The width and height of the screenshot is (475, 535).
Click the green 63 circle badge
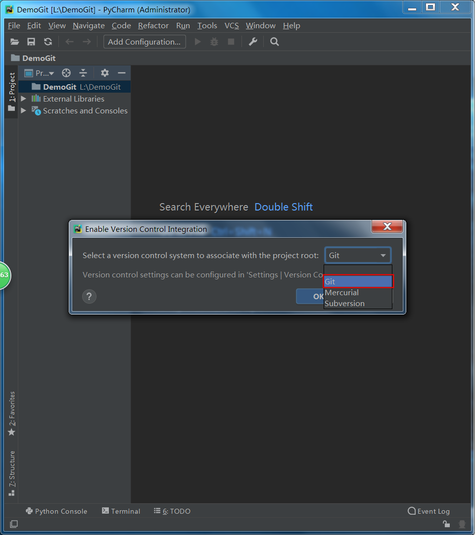point(5,275)
